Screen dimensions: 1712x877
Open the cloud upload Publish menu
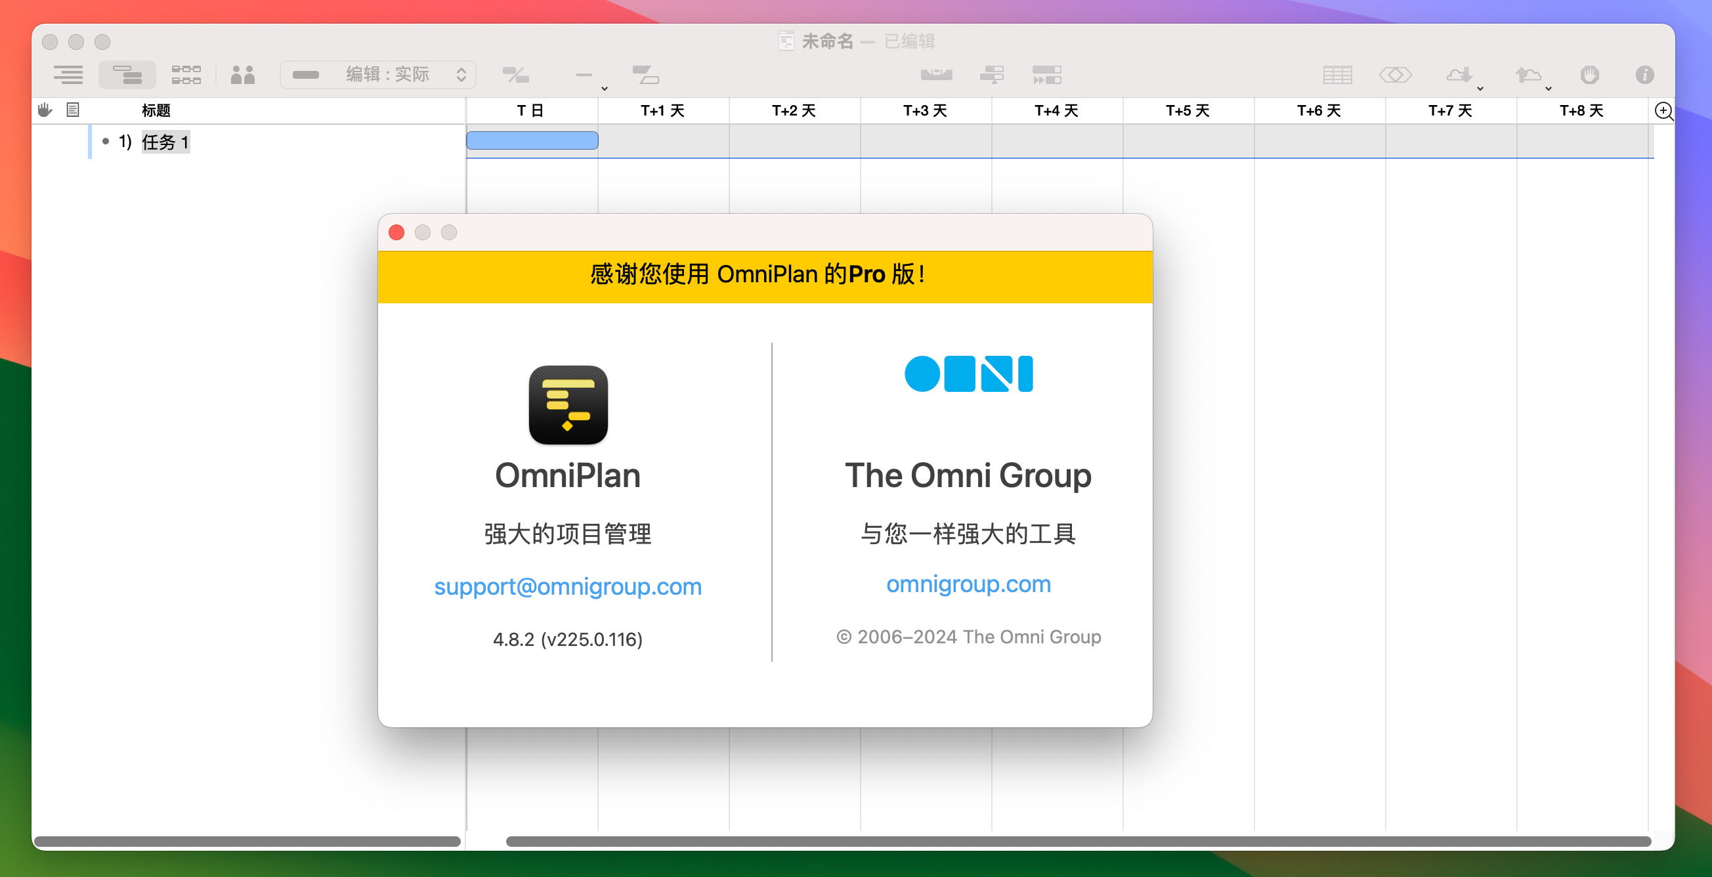click(x=1533, y=75)
